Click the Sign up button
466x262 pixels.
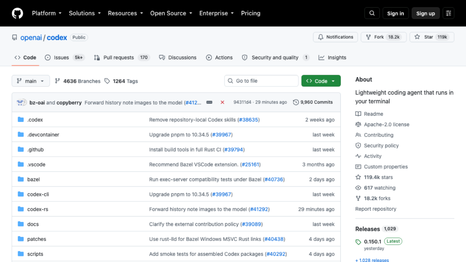(425, 13)
